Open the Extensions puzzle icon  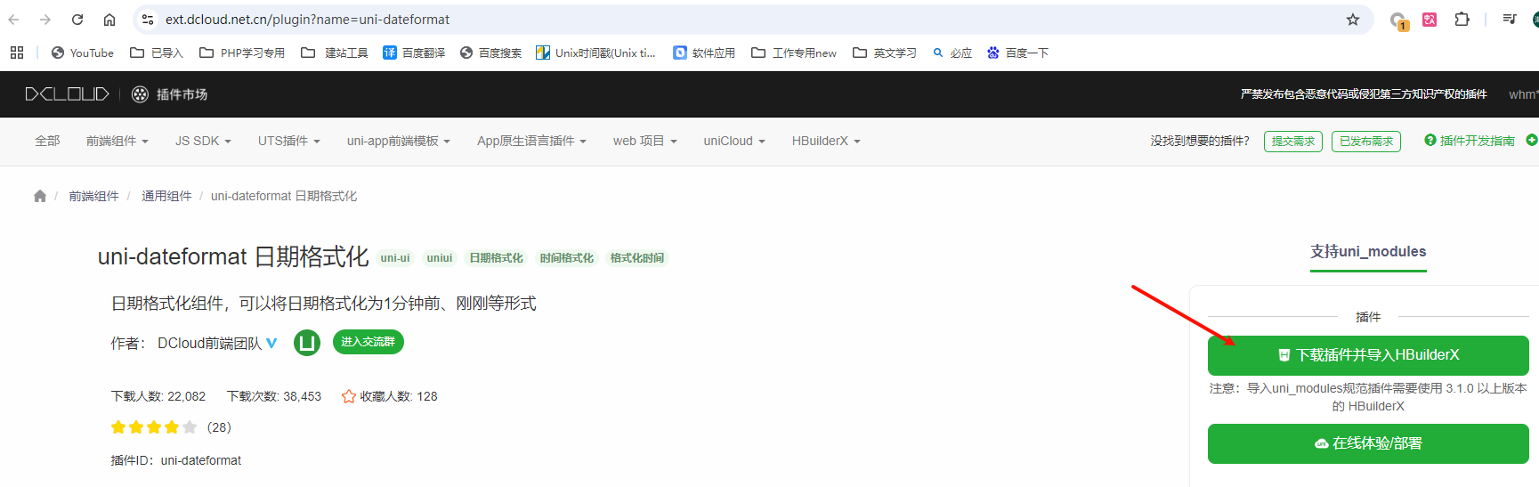(x=1462, y=20)
